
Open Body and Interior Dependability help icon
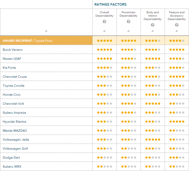pyautogui.click(x=153, y=25)
